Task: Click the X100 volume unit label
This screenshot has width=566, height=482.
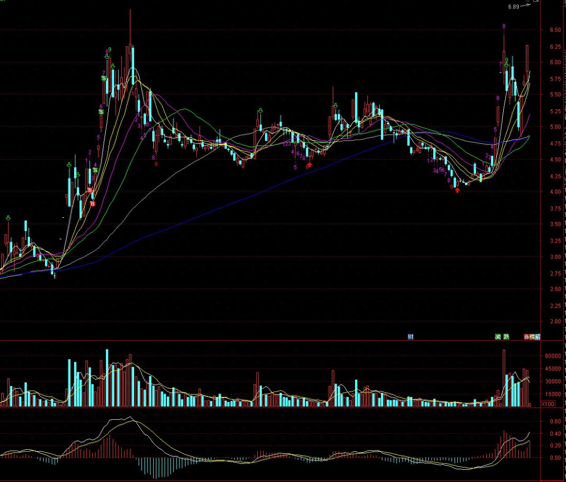Action: (x=548, y=404)
